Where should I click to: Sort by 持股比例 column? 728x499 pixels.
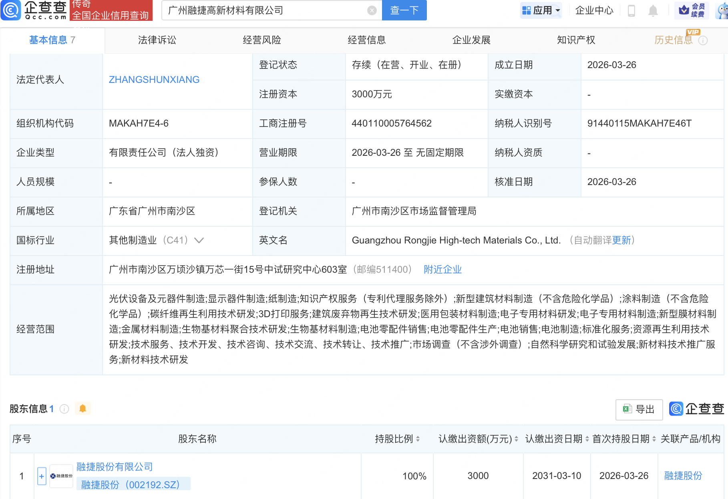[418, 439]
